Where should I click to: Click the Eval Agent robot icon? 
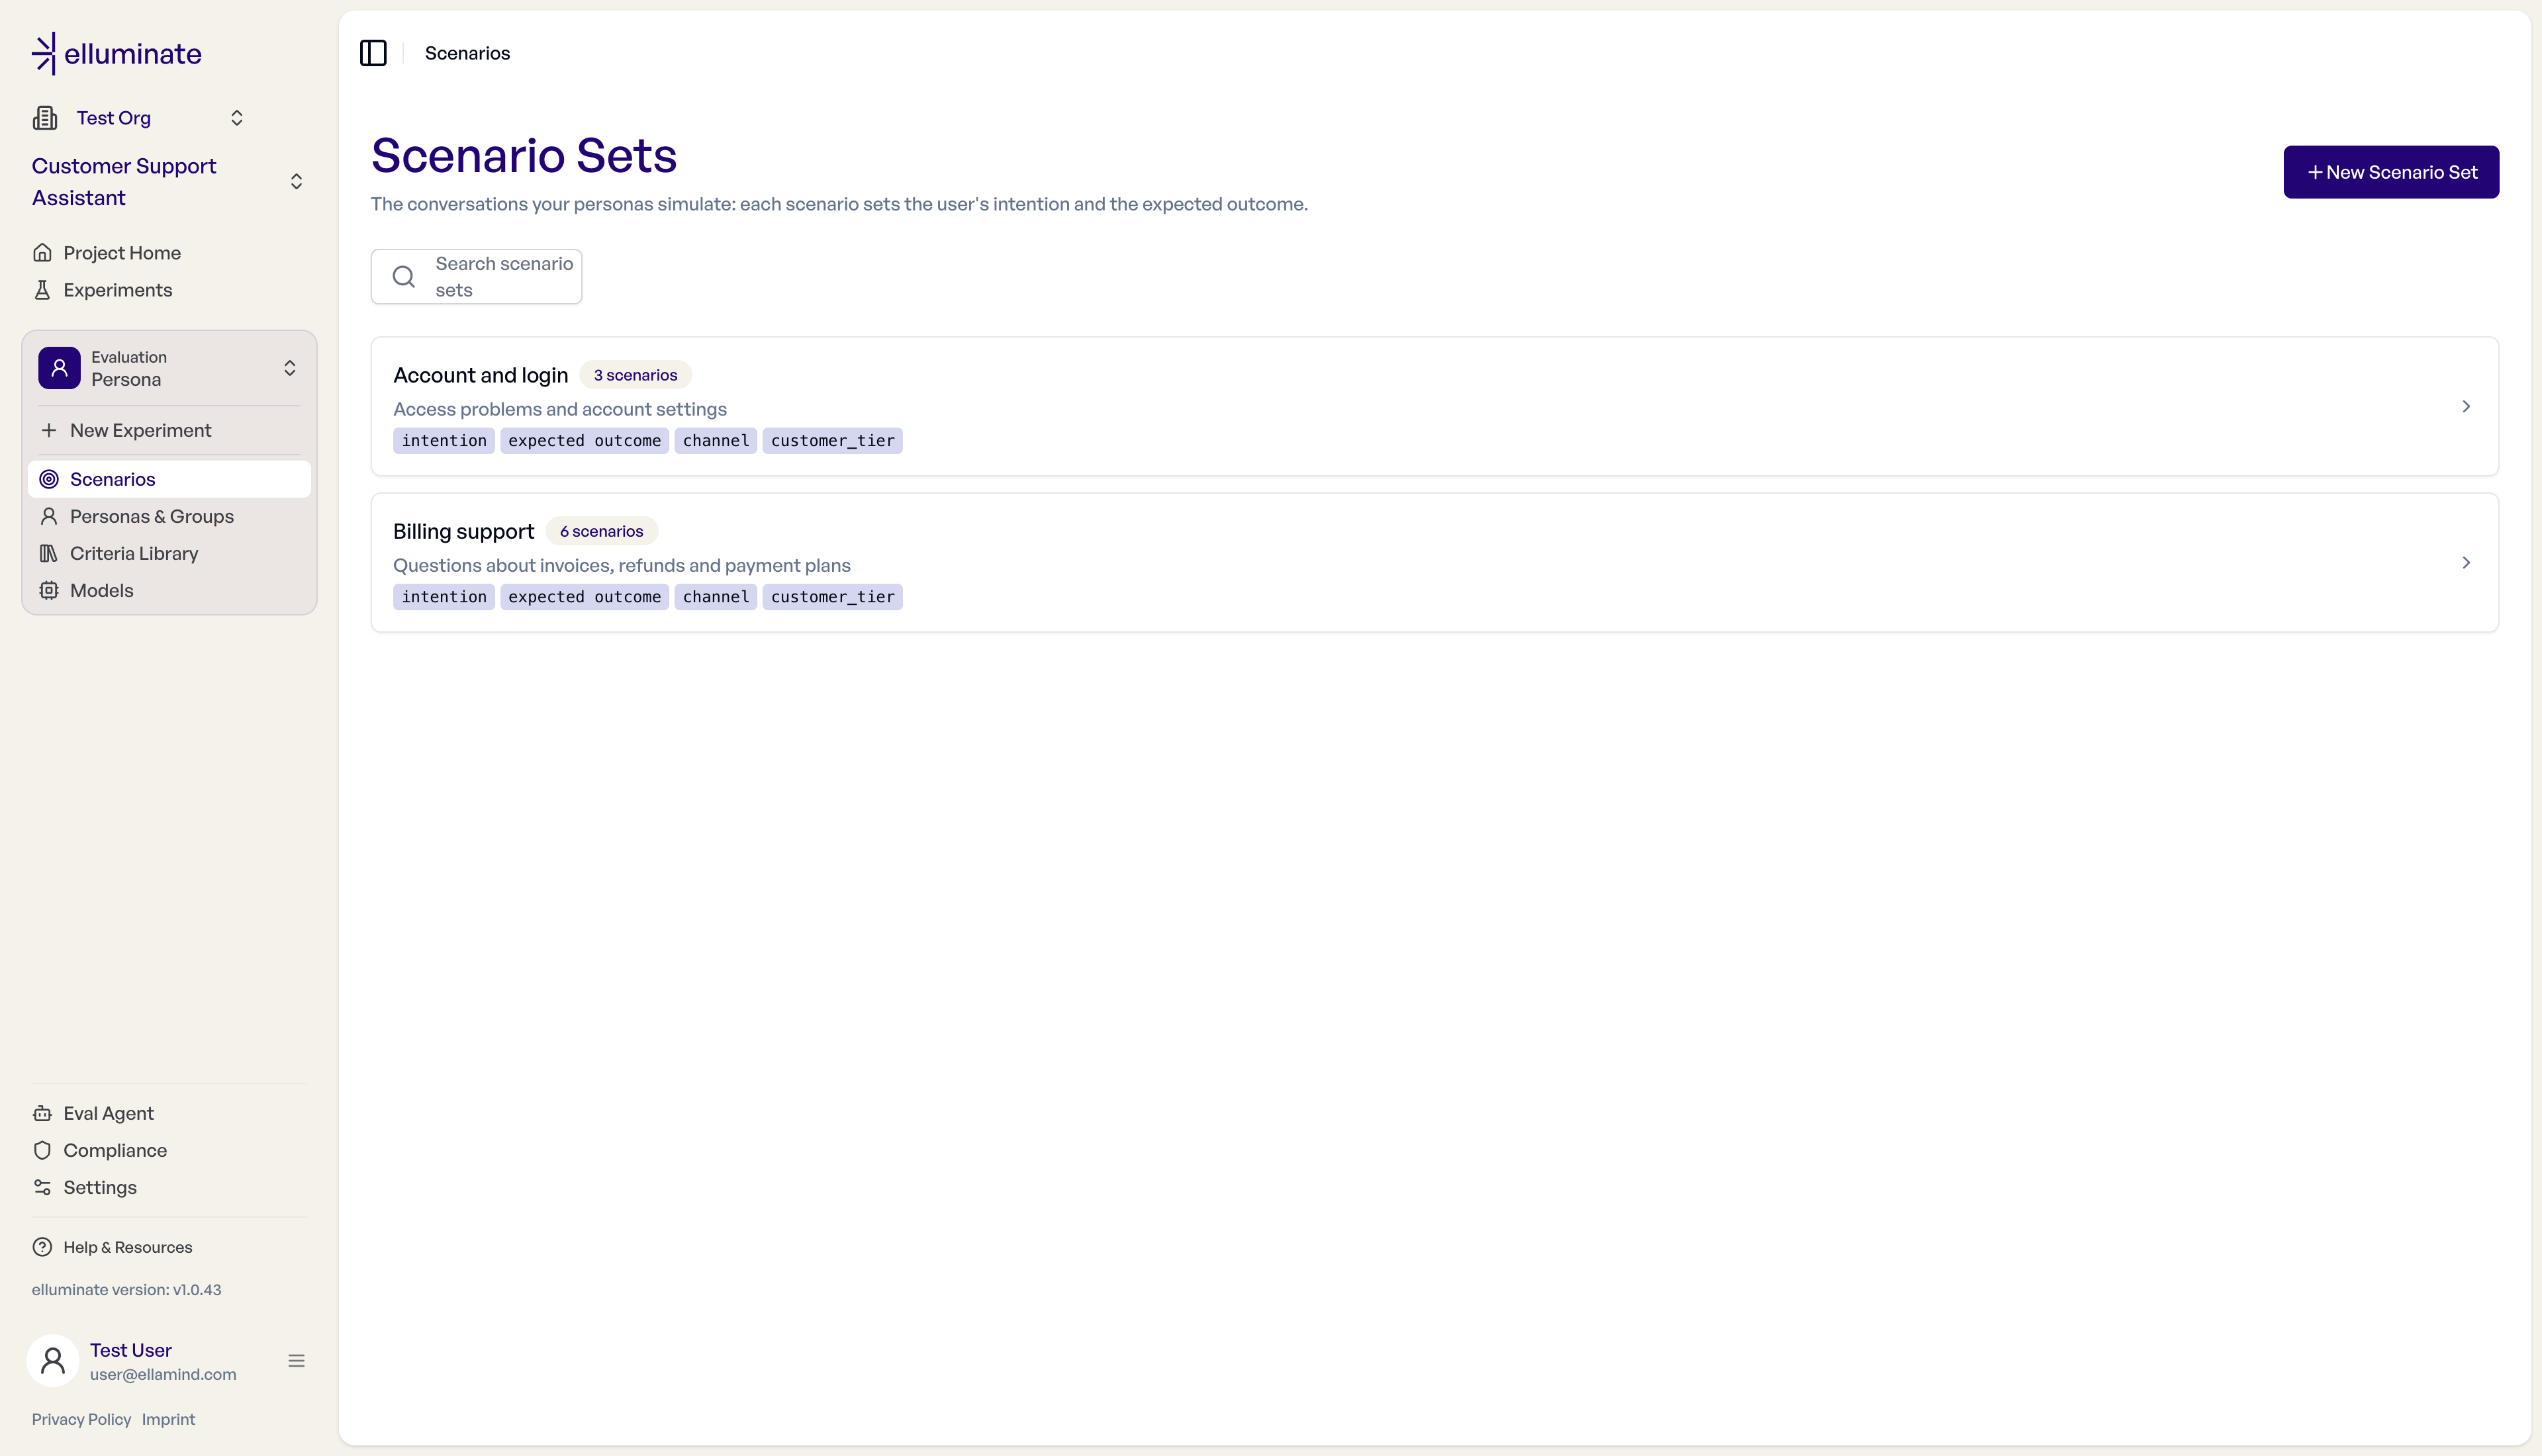42,1113
